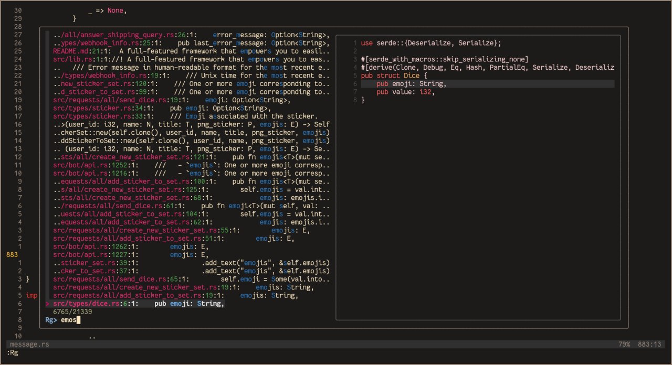
Task: Select the src/types/sticker.rs:34:1 result
Action: (162, 108)
